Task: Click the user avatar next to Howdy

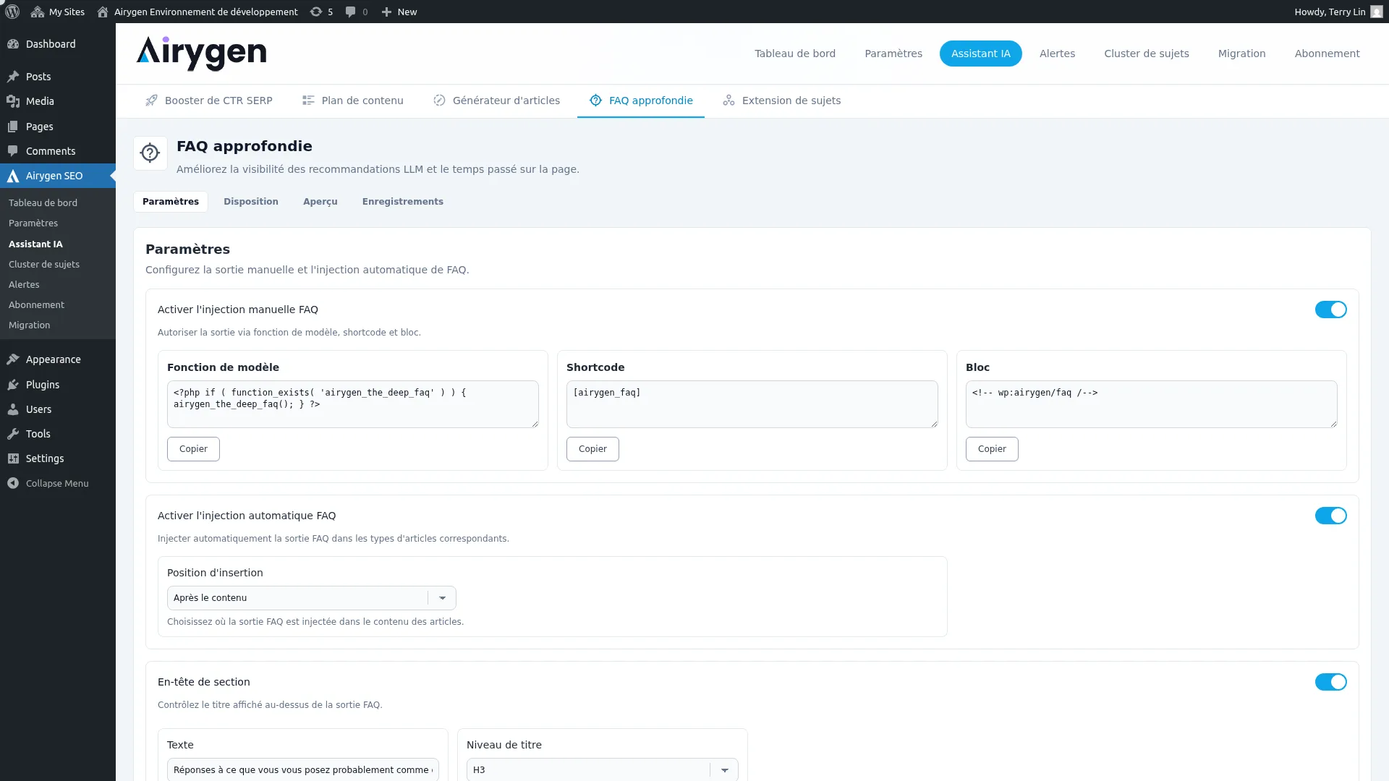Action: pos(1377,12)
